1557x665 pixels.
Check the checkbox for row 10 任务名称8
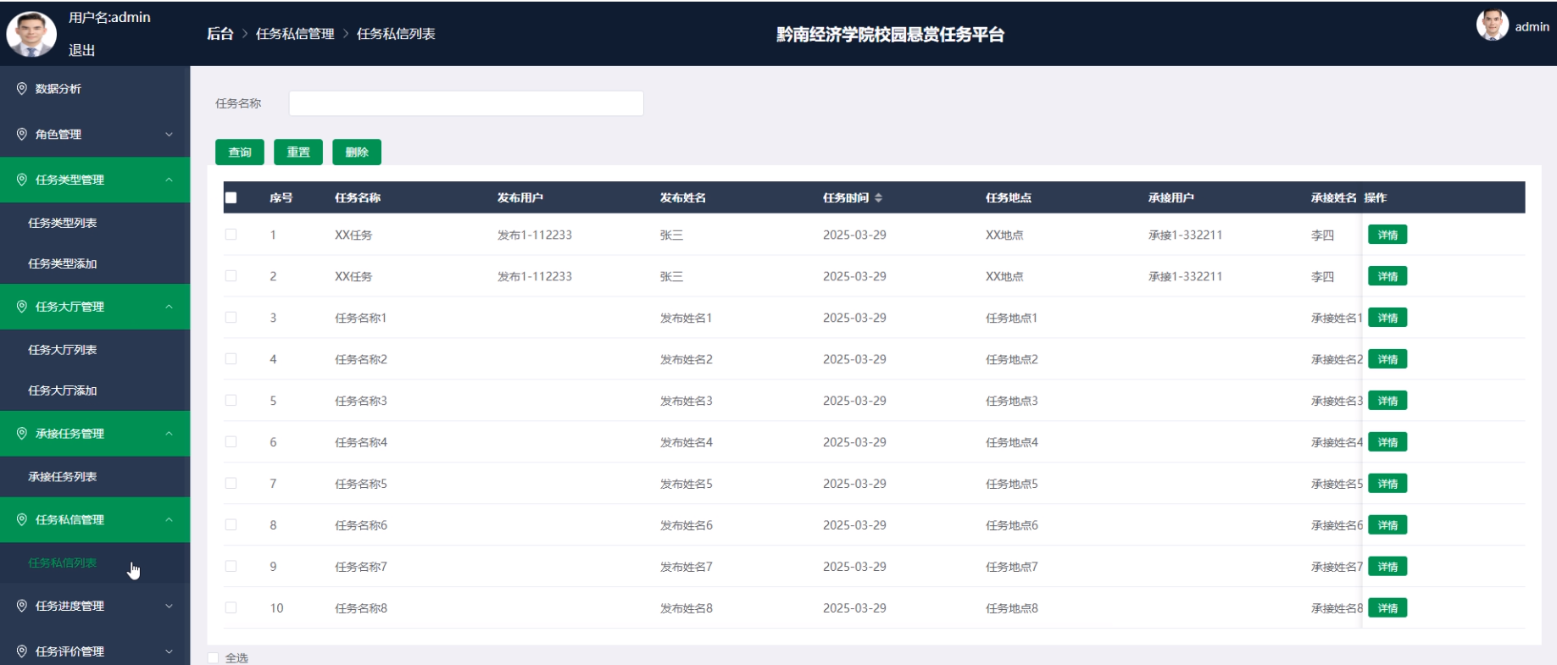pyautogui.click(x=231, y=607)
